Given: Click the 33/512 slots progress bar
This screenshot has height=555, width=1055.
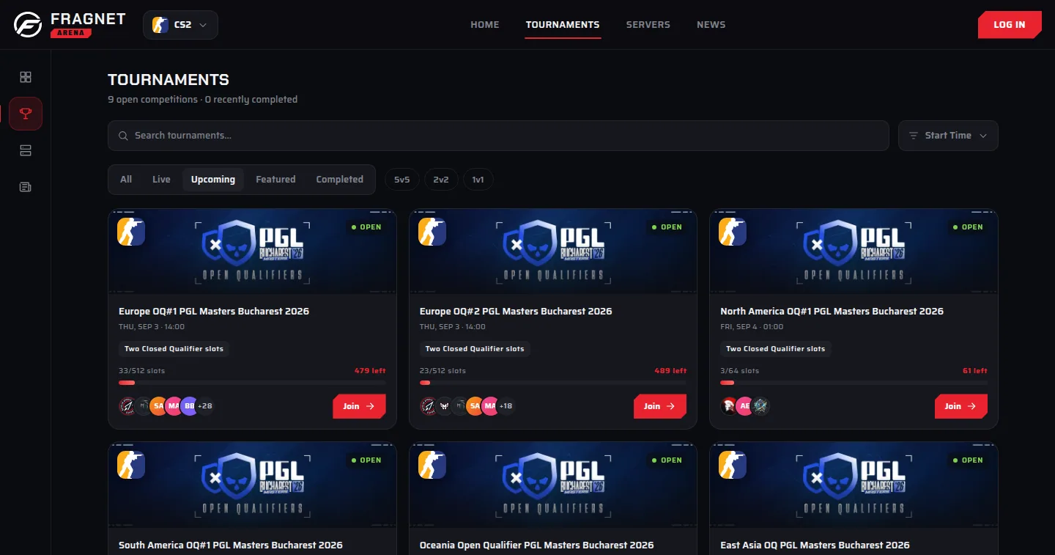Looking at the screenshot, I should click(252, 383).
